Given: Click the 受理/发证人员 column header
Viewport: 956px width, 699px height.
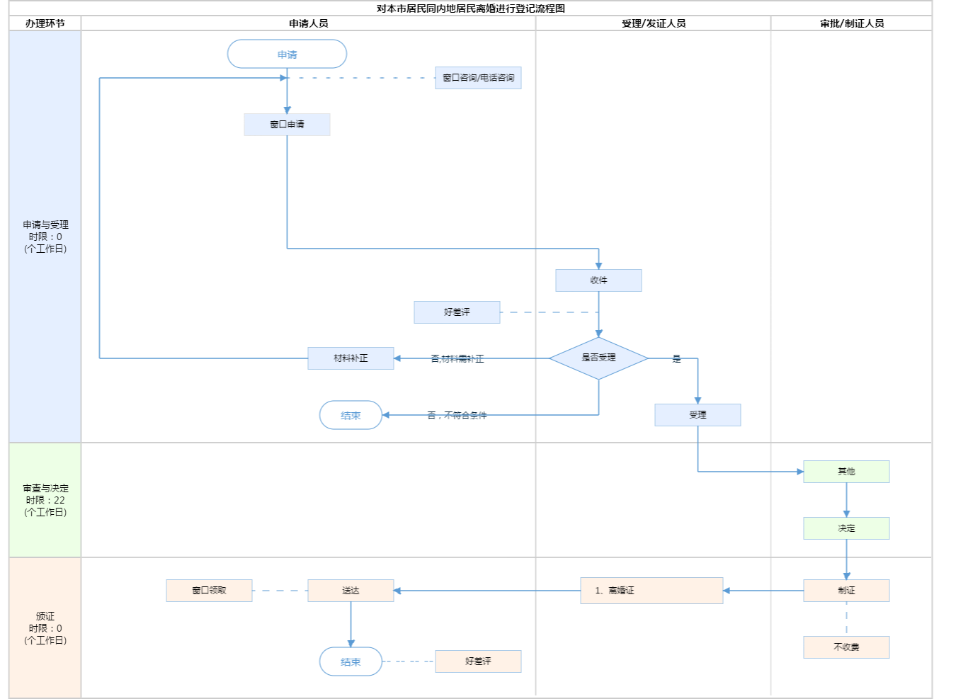Looking at the screenshot, I should coord(653,23).
